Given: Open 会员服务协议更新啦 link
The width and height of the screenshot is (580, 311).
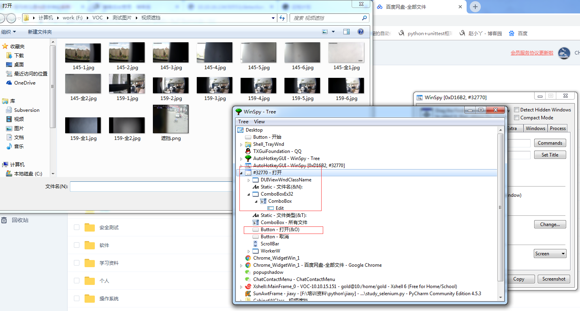Looking at the screenshot, I should (x=532, y=53).
